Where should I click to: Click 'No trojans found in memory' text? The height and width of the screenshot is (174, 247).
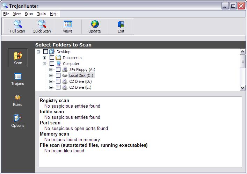click(x=72, y=140)
